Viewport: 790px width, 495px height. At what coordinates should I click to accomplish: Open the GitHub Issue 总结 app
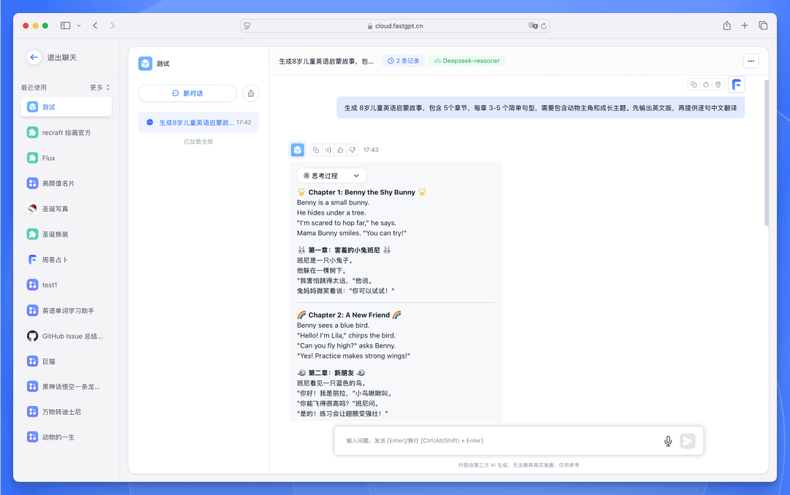coord(66,336)
